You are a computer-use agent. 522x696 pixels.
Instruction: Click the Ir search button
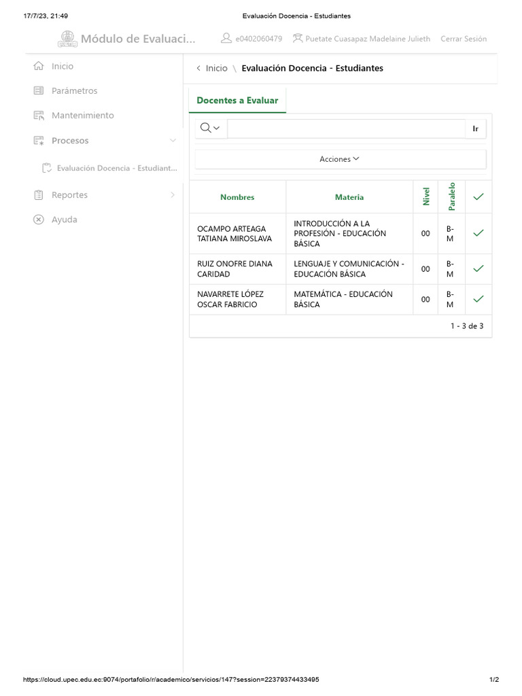[x=476, y=128]
